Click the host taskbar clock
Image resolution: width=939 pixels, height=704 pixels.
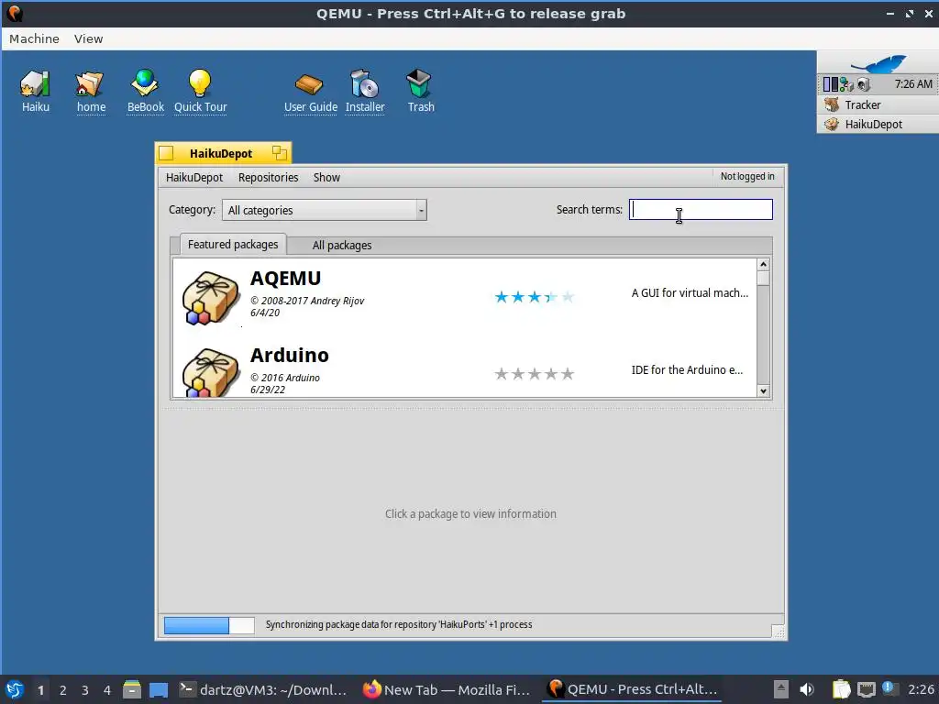pyautogui.click(x=921, y=689)
